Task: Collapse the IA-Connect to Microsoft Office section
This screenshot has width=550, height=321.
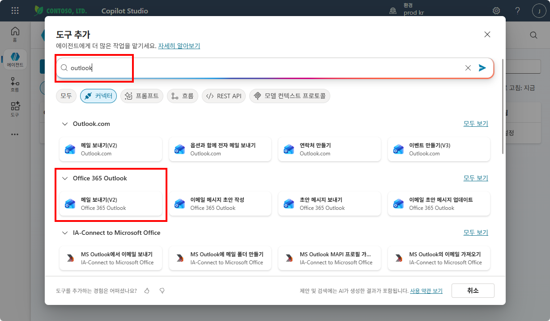Action: 65,233
